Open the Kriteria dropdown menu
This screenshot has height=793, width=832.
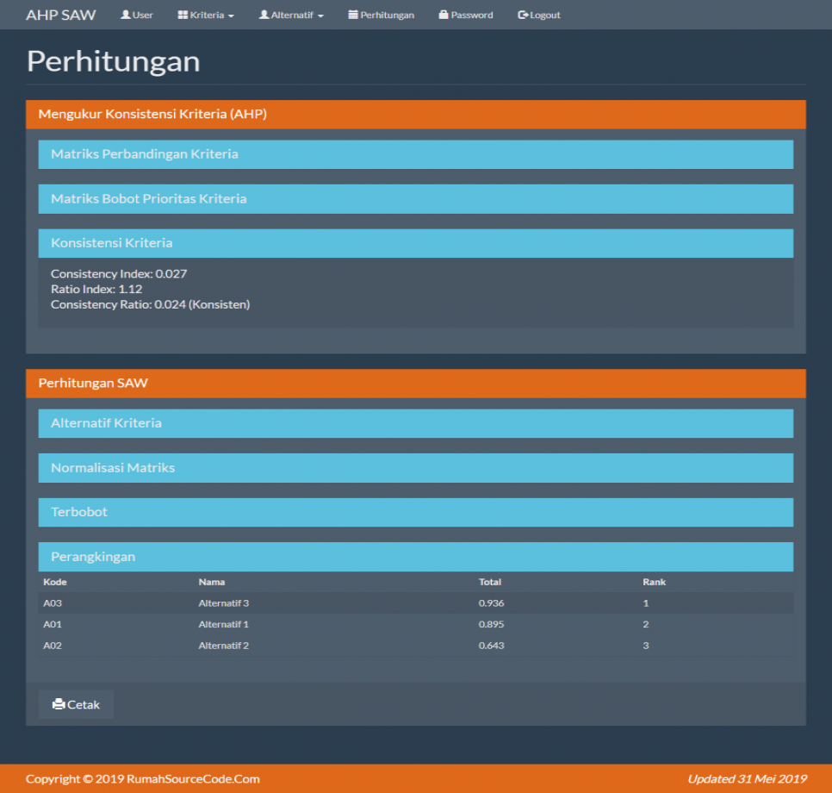[x=205, y=14]
